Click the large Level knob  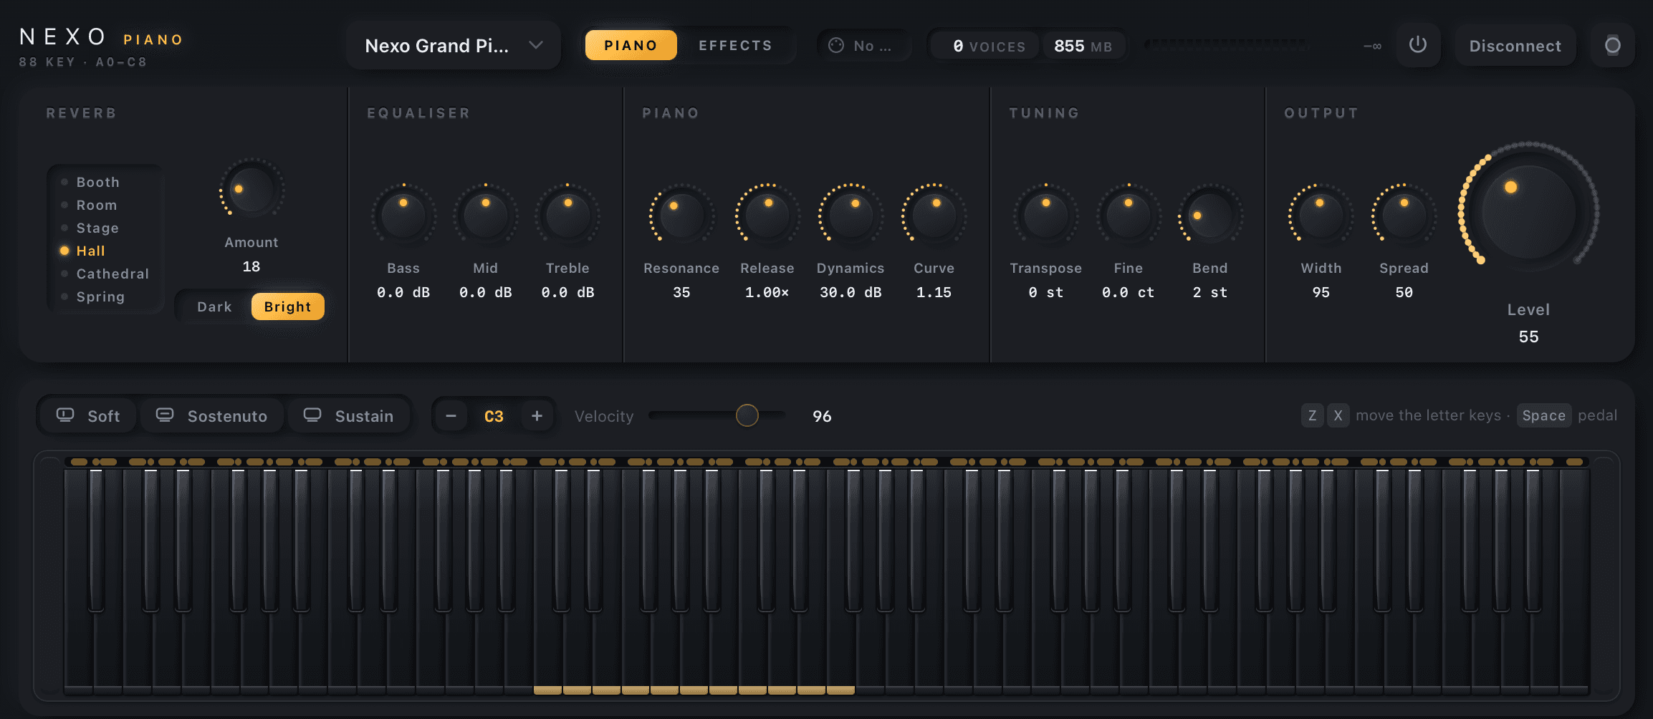coord(1528,212)
